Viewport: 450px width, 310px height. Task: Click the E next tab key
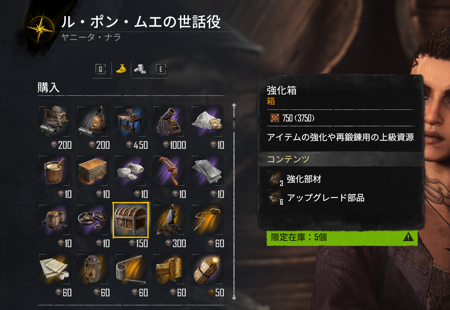pyautogui.click(x=161, y=69)
